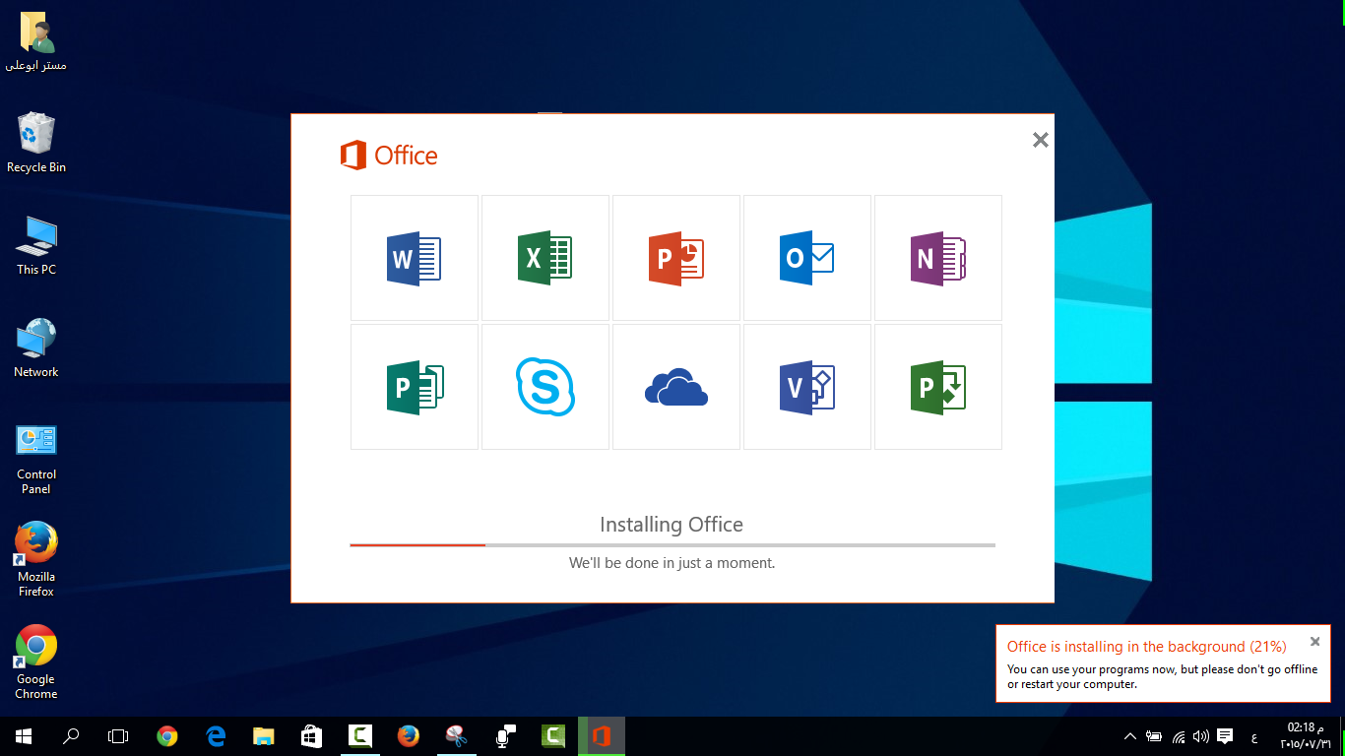1345x756 pixels.
Task: Click the Outlook icon tile
Action: [807, 258]
